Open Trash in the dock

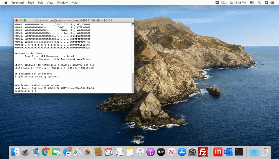(x=264, y=152)
